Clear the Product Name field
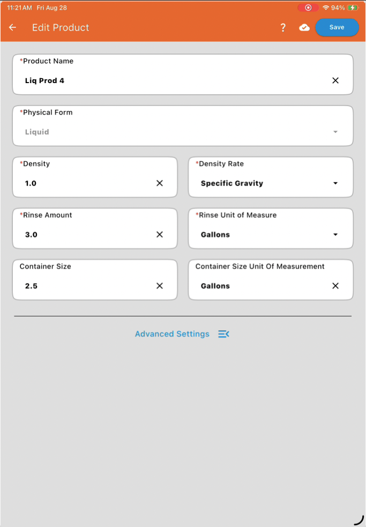The width and height of the screenshot is (366, 527). pos(335,80)
